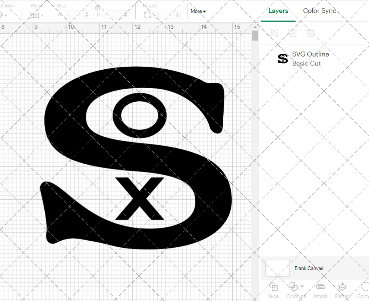
Task: Select the SVG Outline Basic Cut layer
Action: [x=311, y=58]
